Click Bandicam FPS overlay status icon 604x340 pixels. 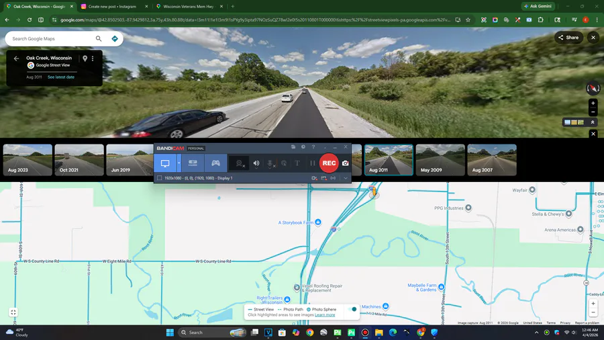pyautogui.click(x=323, y=178)
